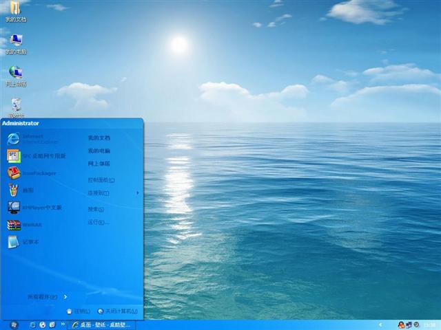Screen dimensions: 441x330
Task: Open the SFC program in Start menu
Action: pos(37,156)
